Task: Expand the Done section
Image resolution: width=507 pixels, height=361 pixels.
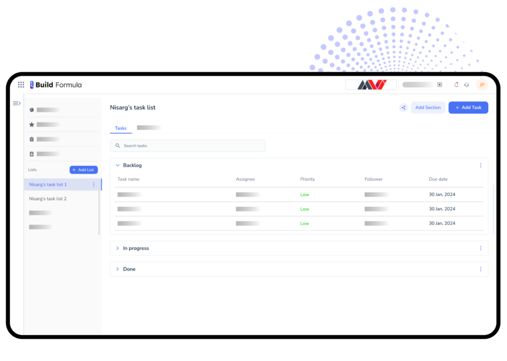Action: [x=117, y=269]
